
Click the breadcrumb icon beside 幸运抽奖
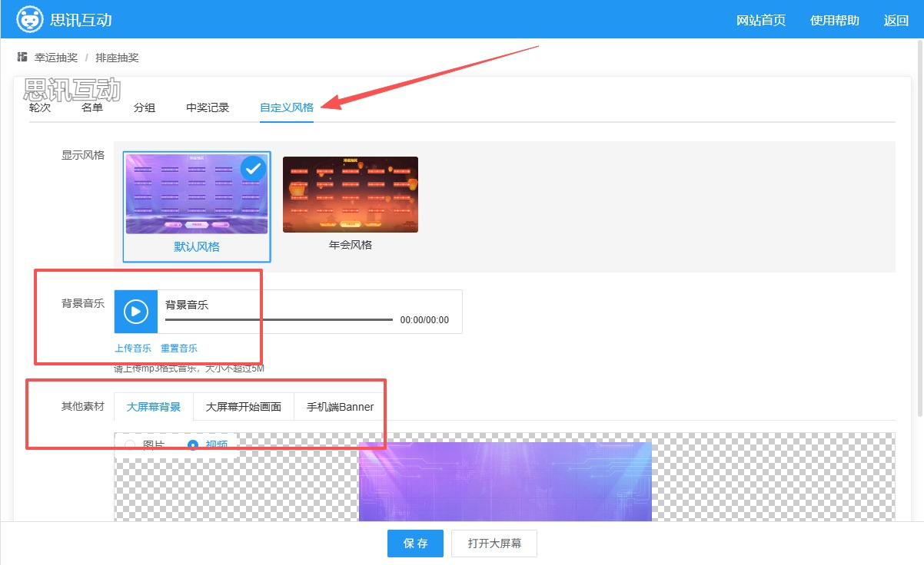[x=22, y=58]
